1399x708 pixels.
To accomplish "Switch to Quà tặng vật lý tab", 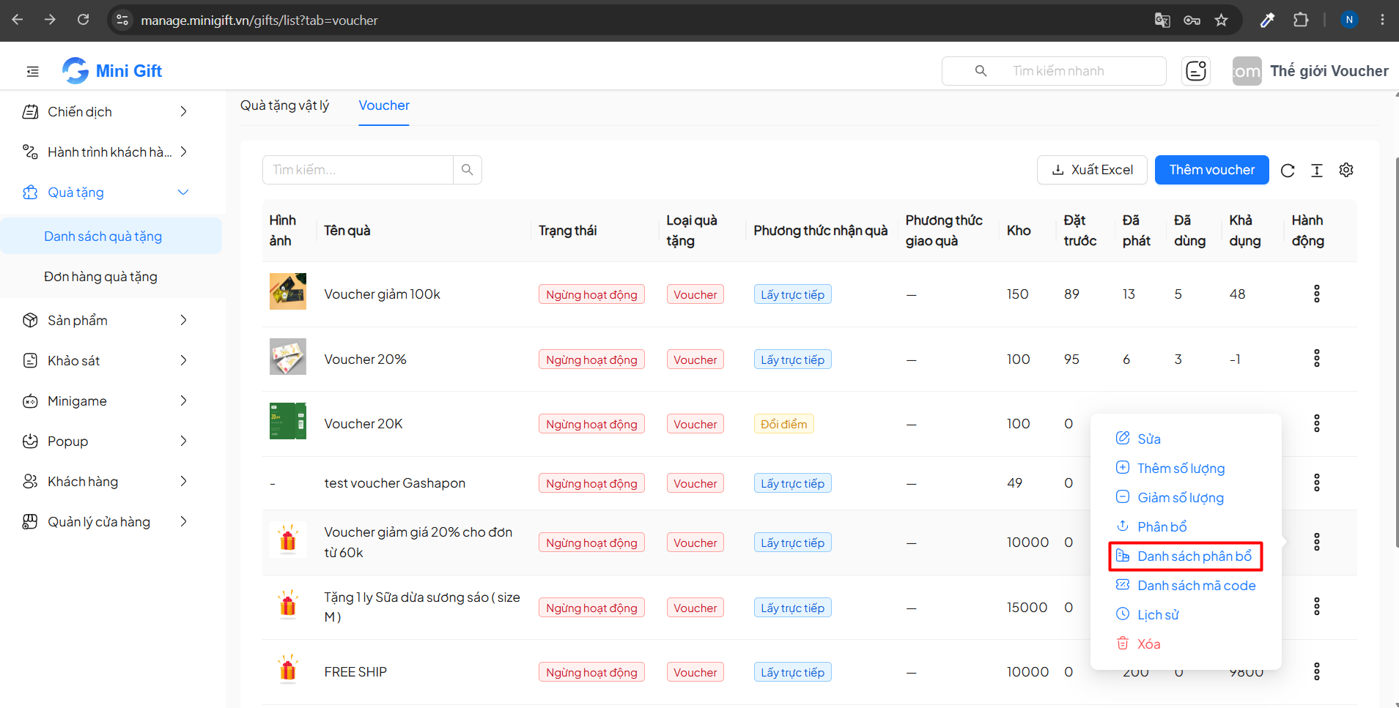I will click(284, 105).
